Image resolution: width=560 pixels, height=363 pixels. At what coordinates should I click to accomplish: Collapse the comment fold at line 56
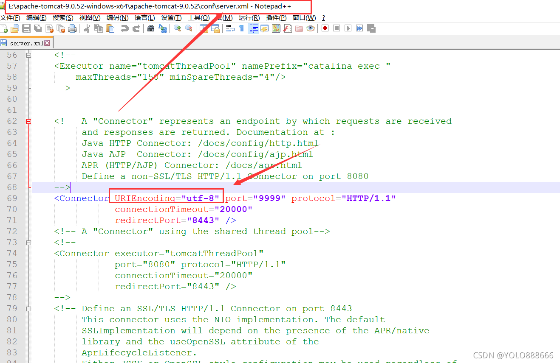(29, 55)
